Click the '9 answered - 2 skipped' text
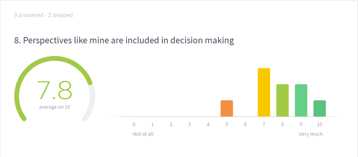Screen dimensions: 358x157 pos(43,15)
